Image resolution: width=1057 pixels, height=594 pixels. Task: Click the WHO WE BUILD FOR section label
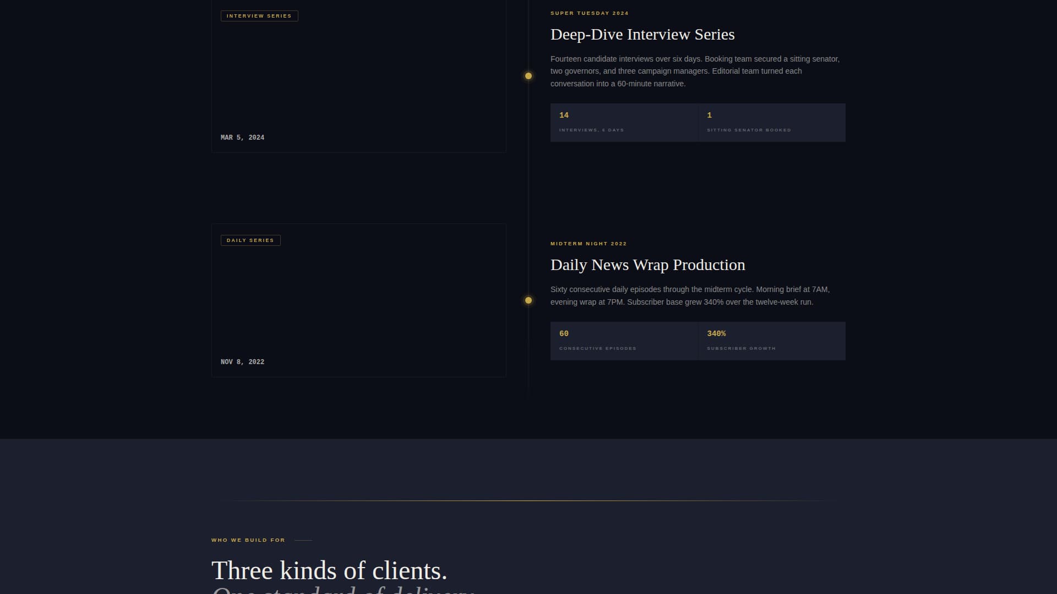point(248,540)
